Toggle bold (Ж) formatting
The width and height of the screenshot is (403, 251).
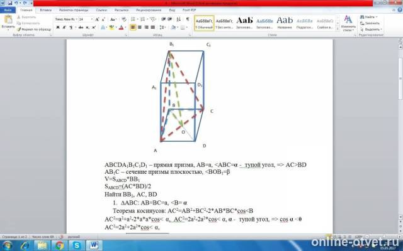coord(58,27)
